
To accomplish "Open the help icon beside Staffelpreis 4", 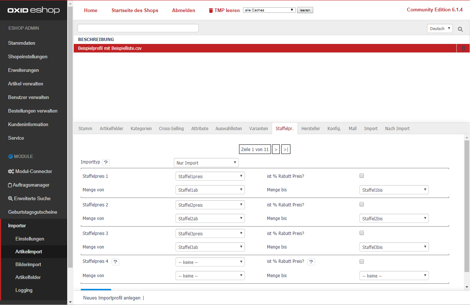I will click(115, 262).
